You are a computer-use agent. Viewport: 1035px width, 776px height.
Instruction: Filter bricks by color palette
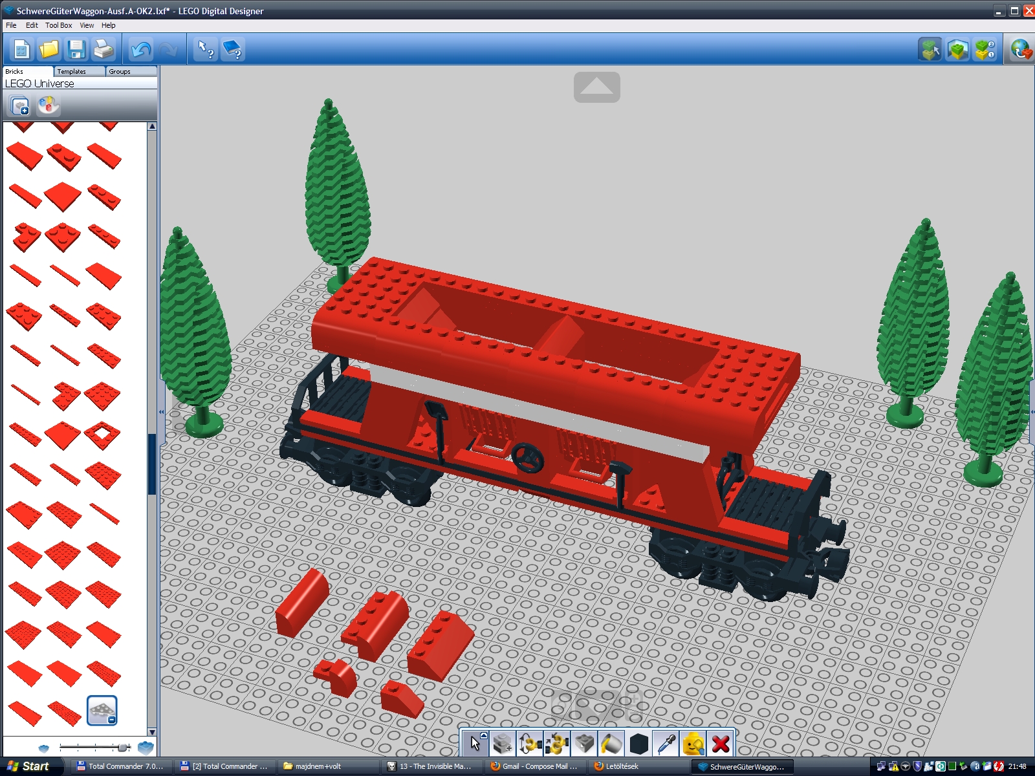click(x=48, y=105)
